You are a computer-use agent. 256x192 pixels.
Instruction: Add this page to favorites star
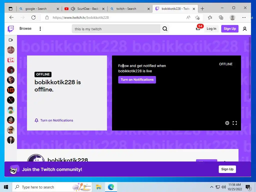coord(197,17)
